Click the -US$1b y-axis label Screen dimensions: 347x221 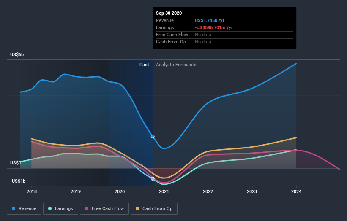pyautogui.click(x=18, y=181)
